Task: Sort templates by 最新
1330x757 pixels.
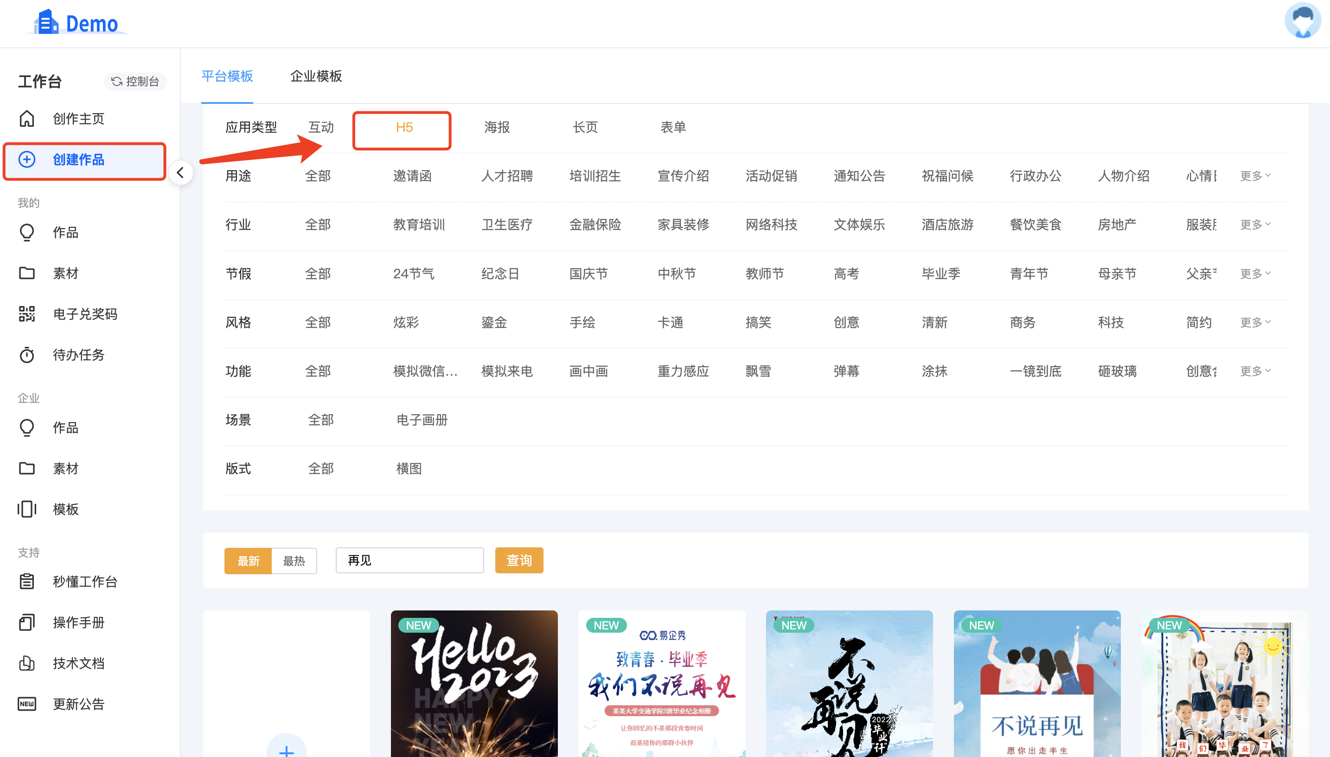Action: (248, 561)
